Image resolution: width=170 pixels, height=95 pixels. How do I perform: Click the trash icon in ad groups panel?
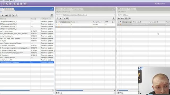(x=113, y=18)
